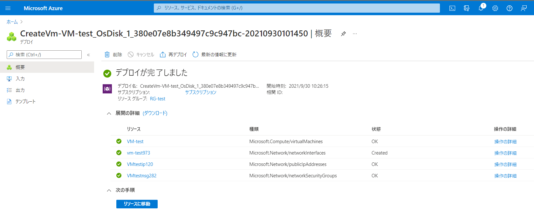Click the 再デプロイ upload icon
This screenshot has width=534, height=215.
point(163,54)
